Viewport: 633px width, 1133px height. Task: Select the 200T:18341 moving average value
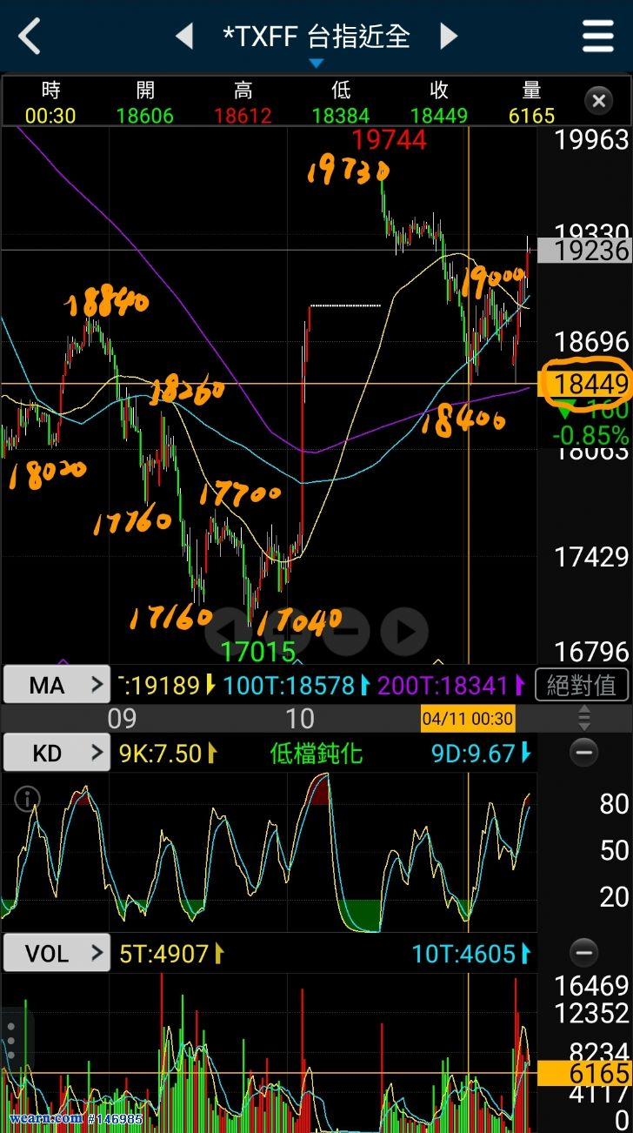(443, 686)
